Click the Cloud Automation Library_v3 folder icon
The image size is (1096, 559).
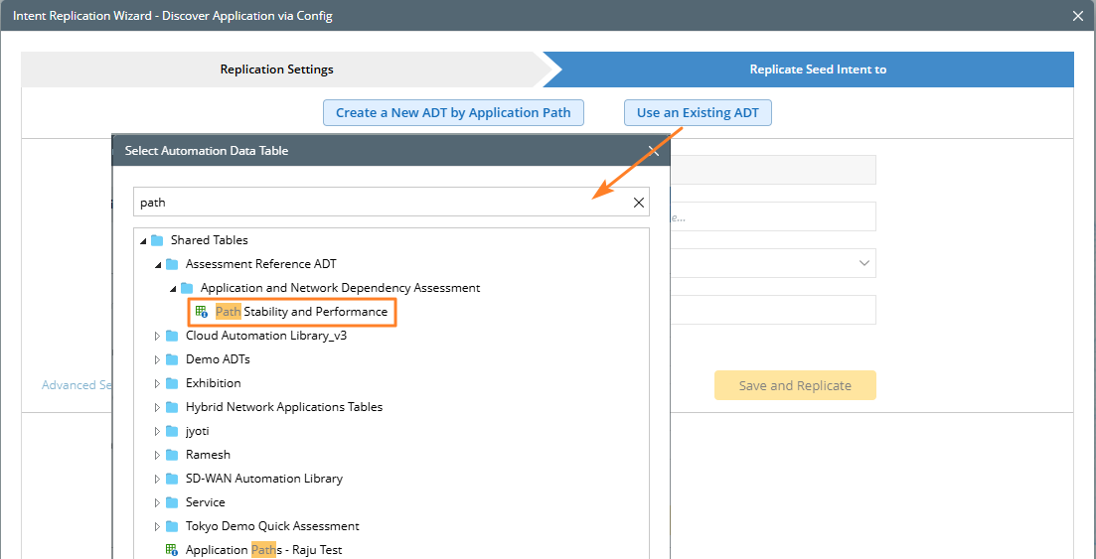pyautogui.click(x=172, y=336)
